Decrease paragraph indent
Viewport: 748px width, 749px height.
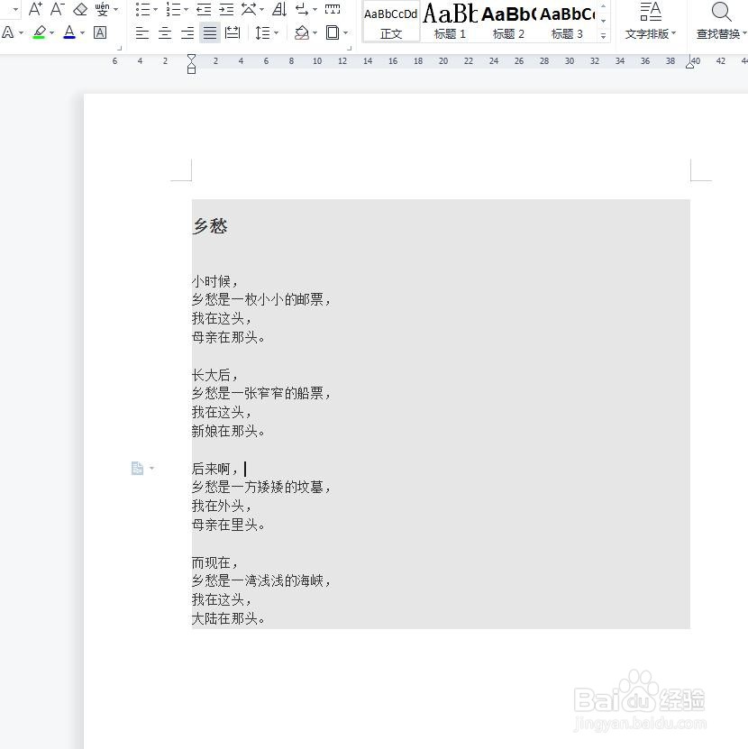[204, 9]
